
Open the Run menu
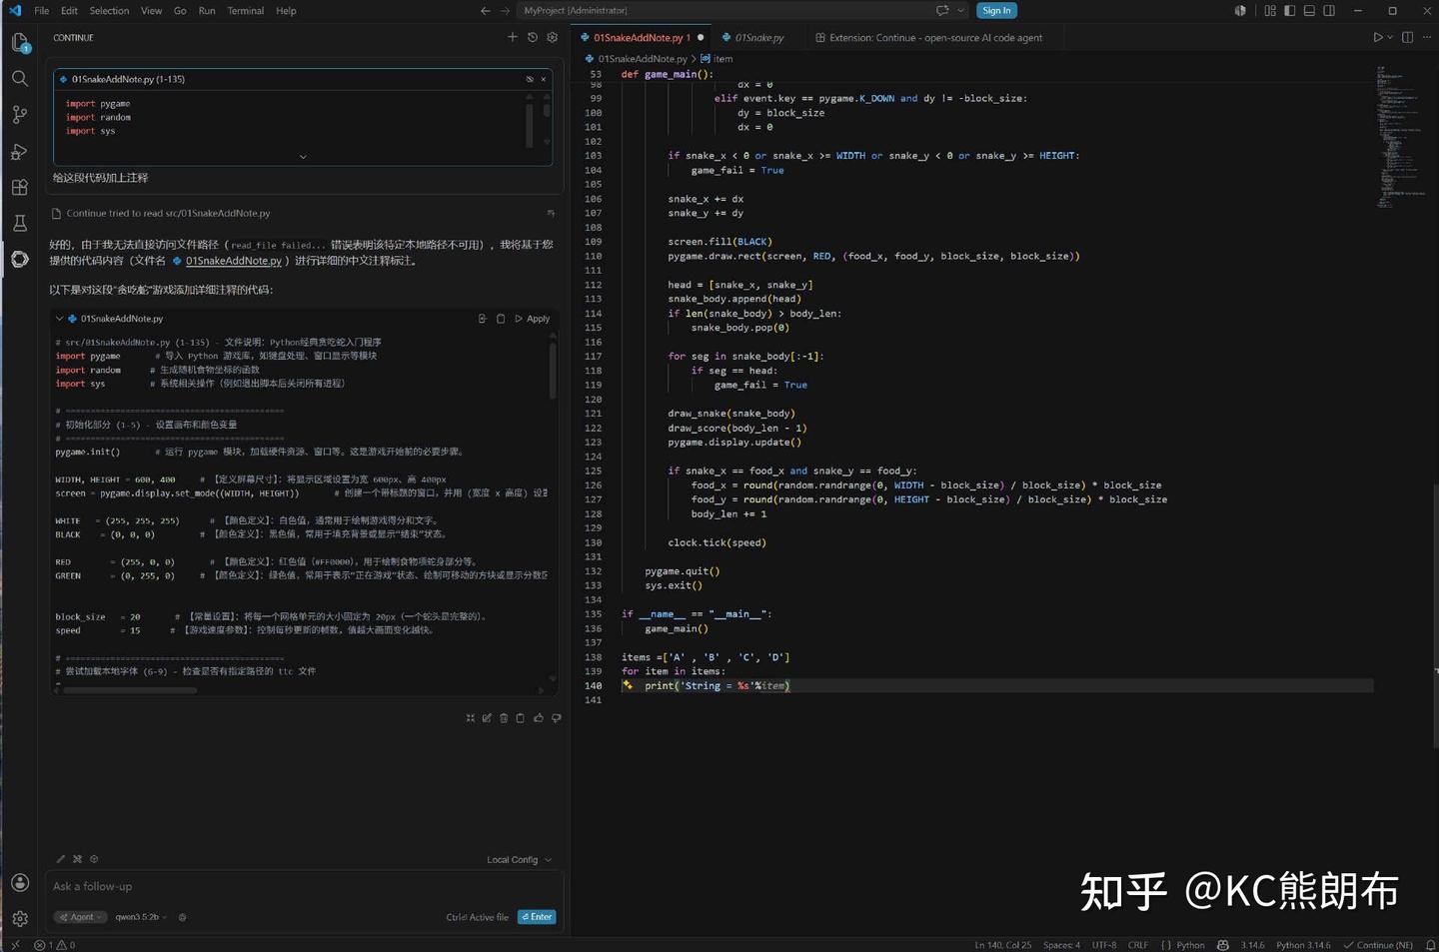coord(207,11)
